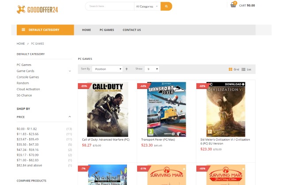Go to Home in navigation bar
283x185 pixels.
point(86,30)
